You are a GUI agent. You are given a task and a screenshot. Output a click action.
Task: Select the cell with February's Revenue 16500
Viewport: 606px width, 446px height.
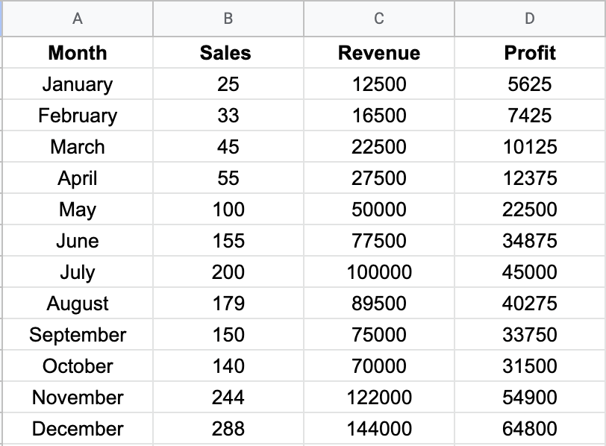pyautogui.click(x=378, y=116)
